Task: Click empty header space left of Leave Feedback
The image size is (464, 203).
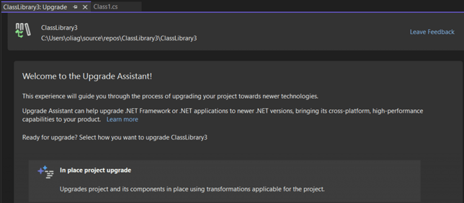Action: coord(300,32)
